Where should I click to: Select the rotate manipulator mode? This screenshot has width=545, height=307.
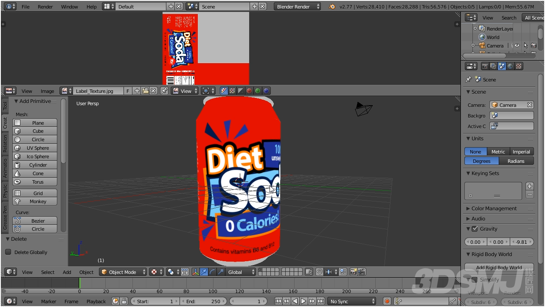213,272
